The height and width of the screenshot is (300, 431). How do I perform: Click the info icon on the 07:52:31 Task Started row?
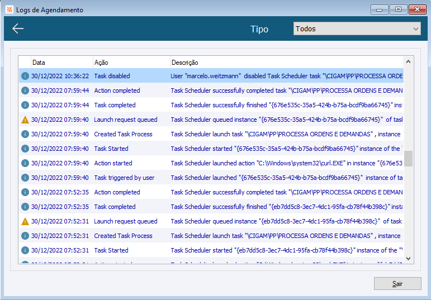click(x=25, y=250)
